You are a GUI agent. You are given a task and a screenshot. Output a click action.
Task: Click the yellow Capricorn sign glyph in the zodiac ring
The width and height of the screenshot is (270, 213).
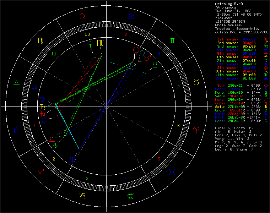[82, 196]
